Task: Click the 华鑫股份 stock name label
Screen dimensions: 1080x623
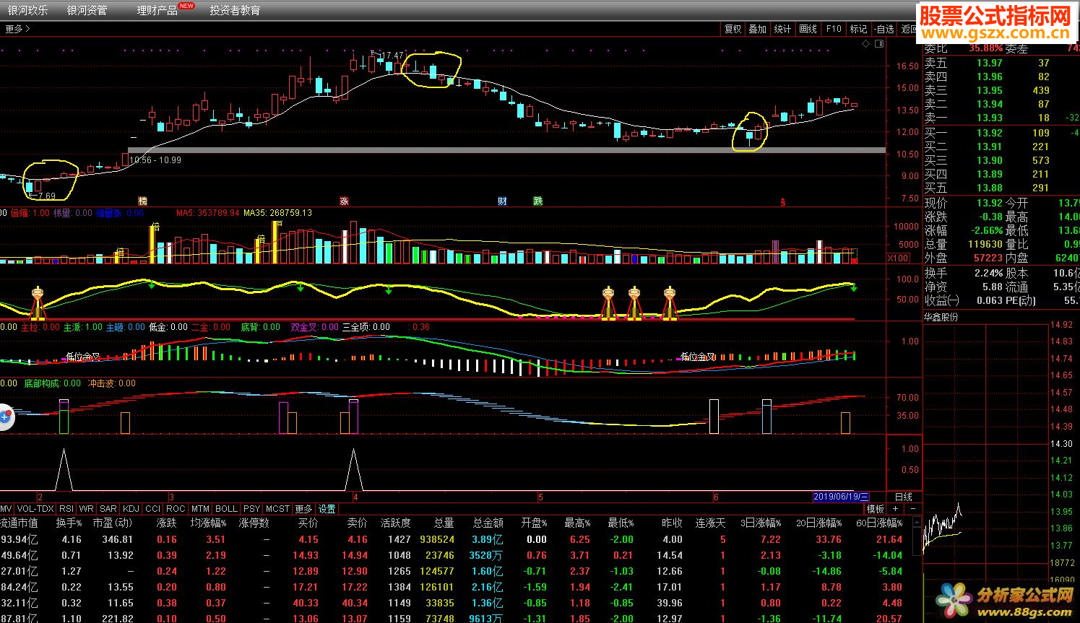Action: point(941,316)
